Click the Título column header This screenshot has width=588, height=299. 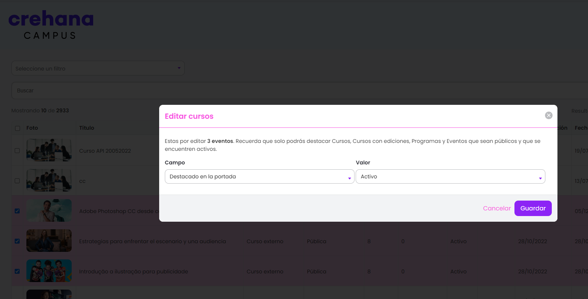tap(87, 128)
